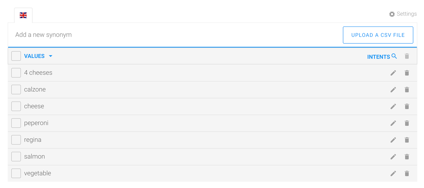Image resolution: width=424 pixels, height=188 pixels.
Task: Tick the checkbox for 'regina'
Action: pyautogui.click(x=16, y=140)
